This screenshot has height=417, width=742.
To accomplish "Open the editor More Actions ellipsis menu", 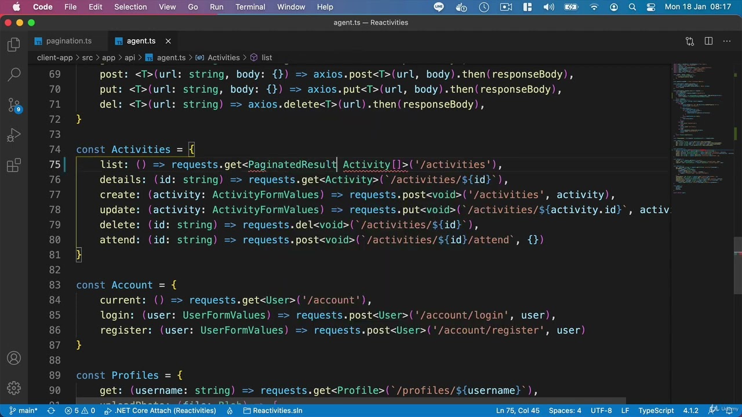I will coord(727,41).
